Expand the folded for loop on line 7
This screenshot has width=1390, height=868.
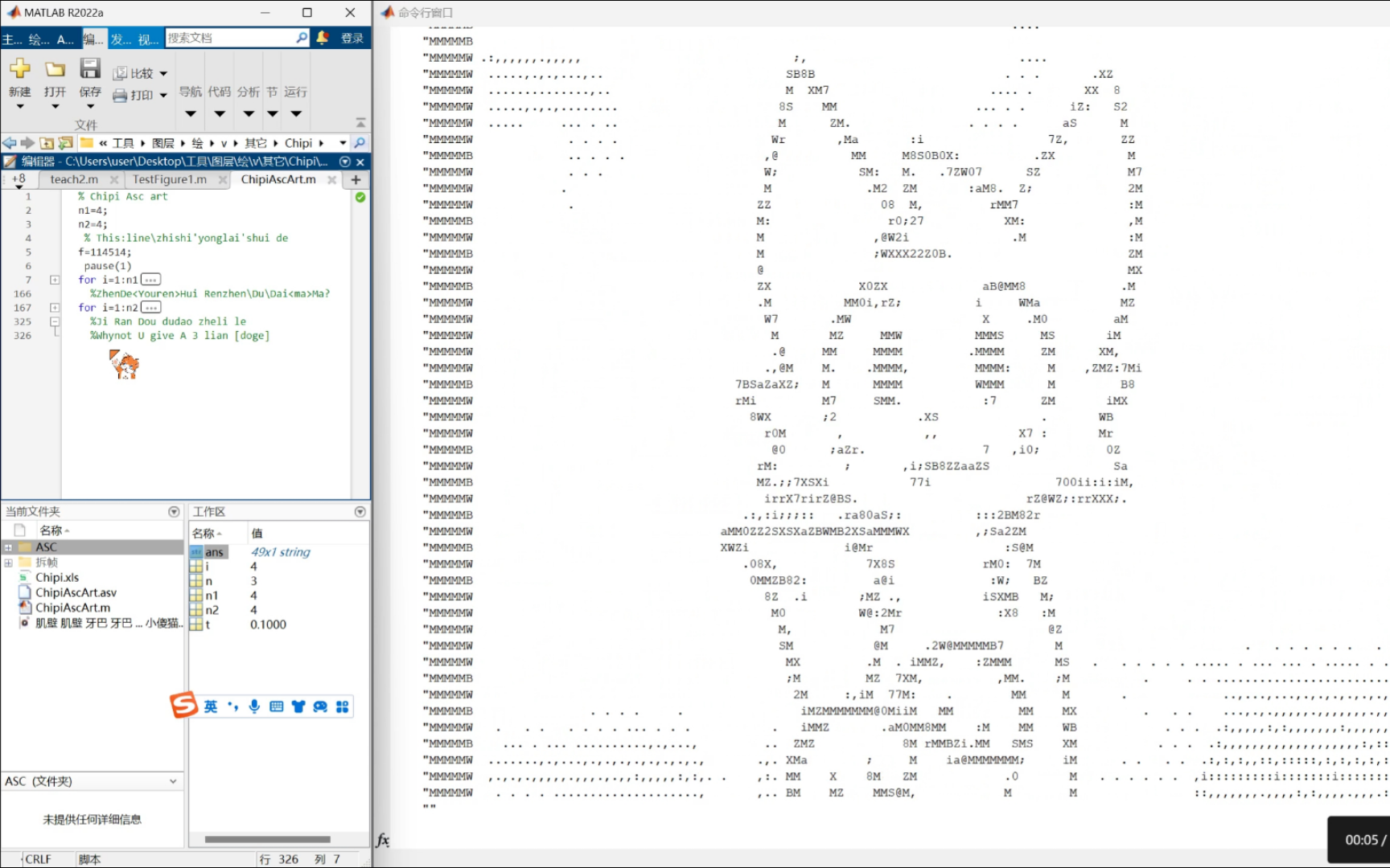pyautogui.click(x=55, y=280)
